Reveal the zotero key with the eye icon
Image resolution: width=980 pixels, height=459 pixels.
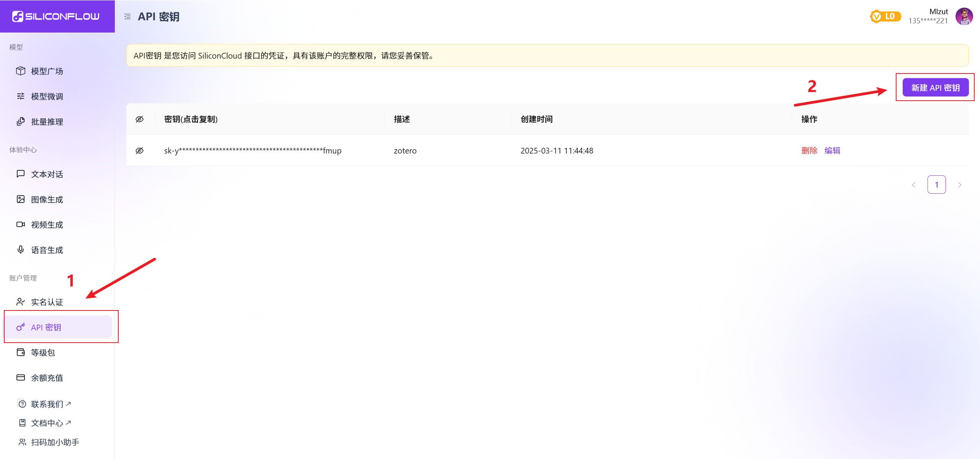[140, 150]
